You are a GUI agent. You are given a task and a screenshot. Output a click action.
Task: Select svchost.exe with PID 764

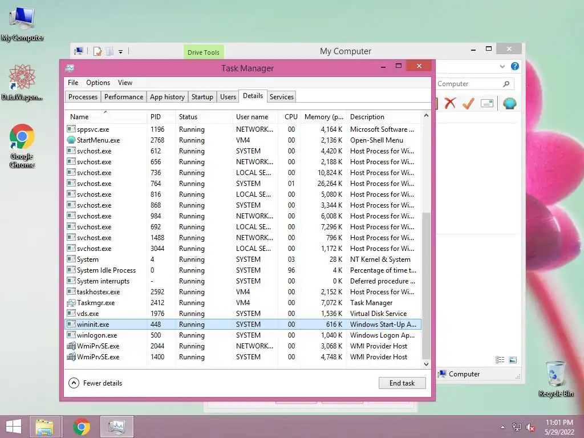pyautogui.click(x=243, y=183)
